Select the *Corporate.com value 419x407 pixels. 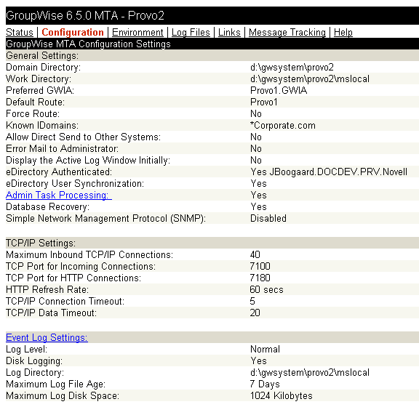click(283, 126)
